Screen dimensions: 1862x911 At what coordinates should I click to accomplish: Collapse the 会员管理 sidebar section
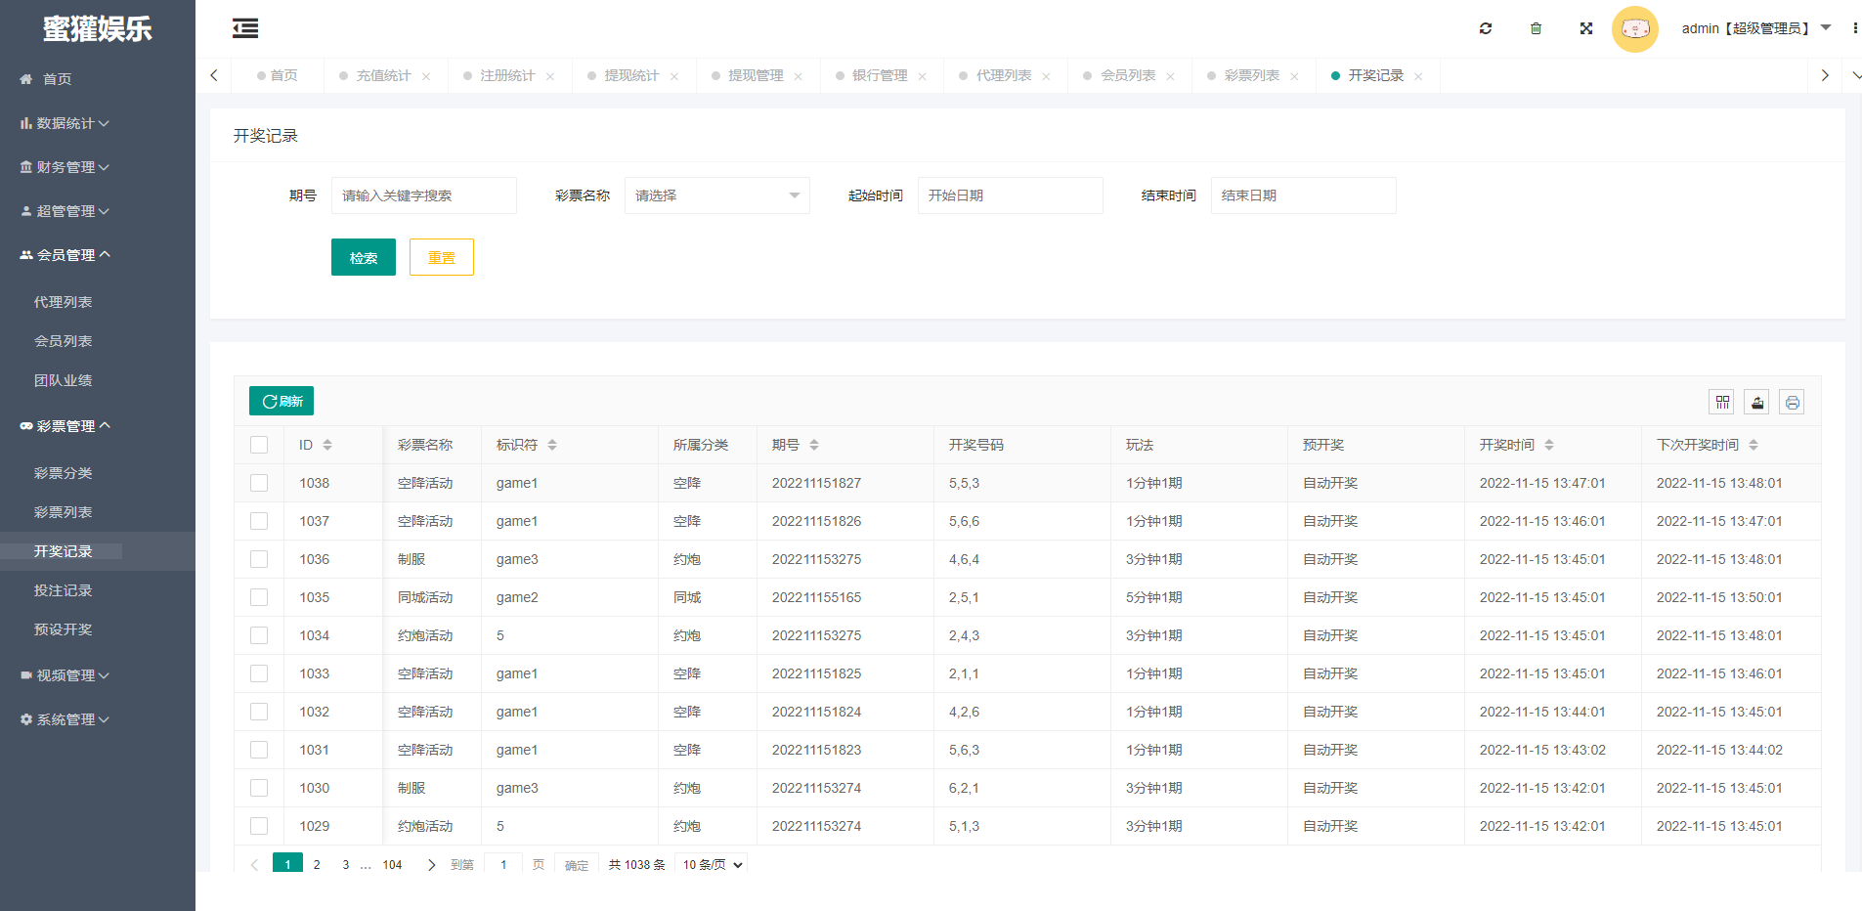(x=65, y=254)
